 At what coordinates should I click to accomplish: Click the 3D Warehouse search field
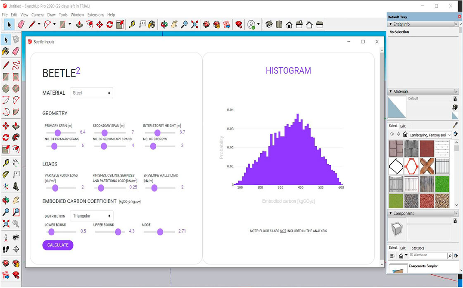coord(427,255)
